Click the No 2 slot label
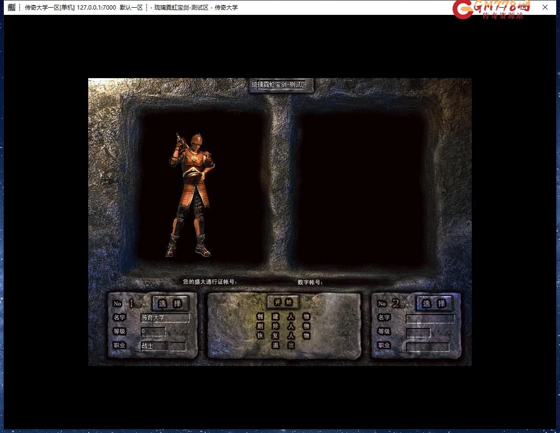This screenshot has height=433, width=560. 388,304
